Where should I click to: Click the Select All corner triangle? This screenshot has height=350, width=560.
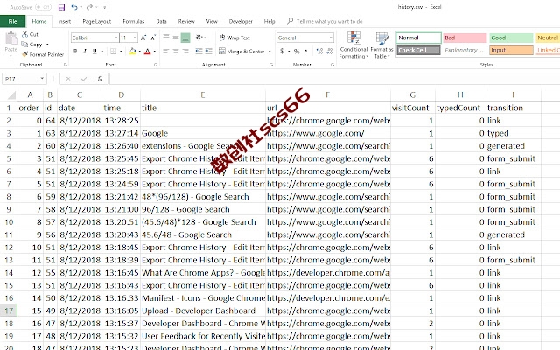point(11,95)
